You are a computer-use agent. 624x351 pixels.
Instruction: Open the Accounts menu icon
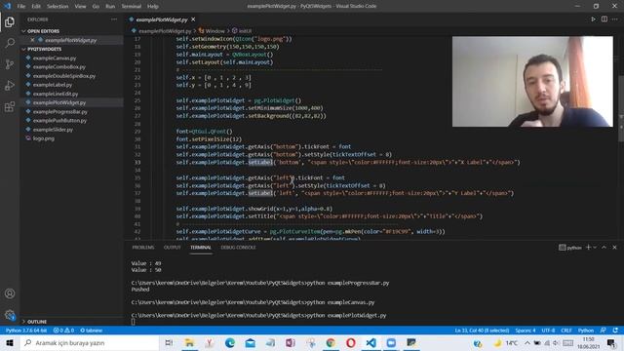10,293
